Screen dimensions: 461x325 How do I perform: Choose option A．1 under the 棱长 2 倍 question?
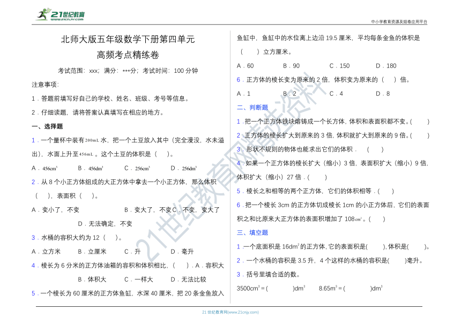(x=244, y=94)
